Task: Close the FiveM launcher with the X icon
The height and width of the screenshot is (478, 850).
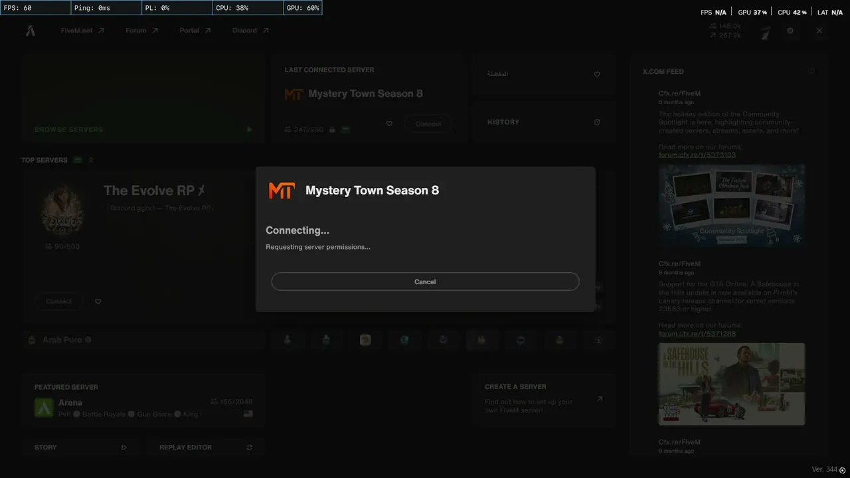Action: pos(819,31)
